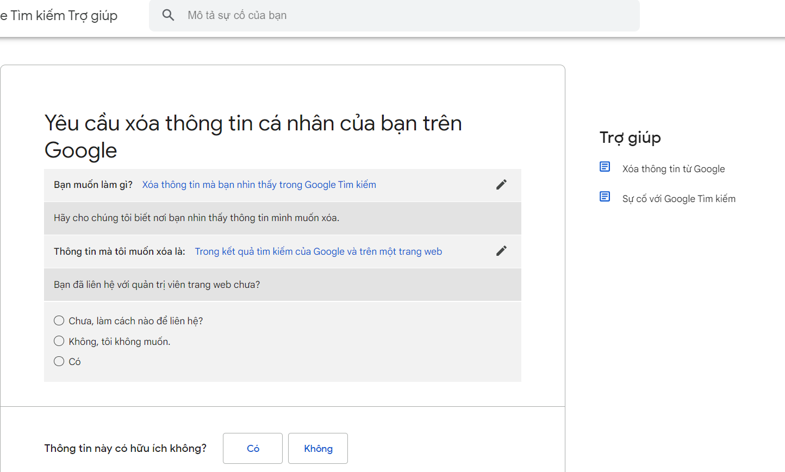
Task: Click the 'Trợ giúp' sidebar heading
Action: 630,137
